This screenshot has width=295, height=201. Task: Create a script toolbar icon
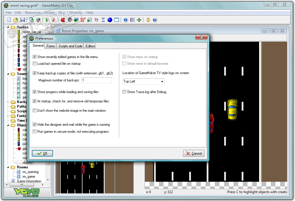(90, 20)
